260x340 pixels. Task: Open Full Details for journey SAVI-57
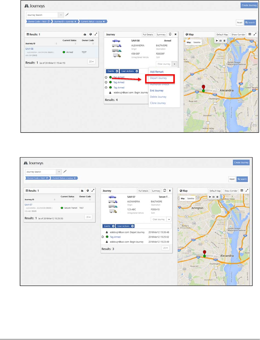pos(144,191)
